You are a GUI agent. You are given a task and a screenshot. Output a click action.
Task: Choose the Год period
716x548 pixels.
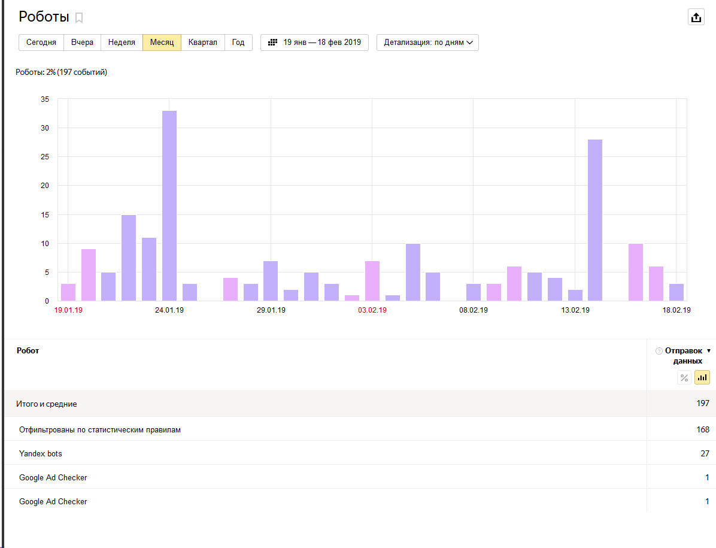(x=238, y=43)
